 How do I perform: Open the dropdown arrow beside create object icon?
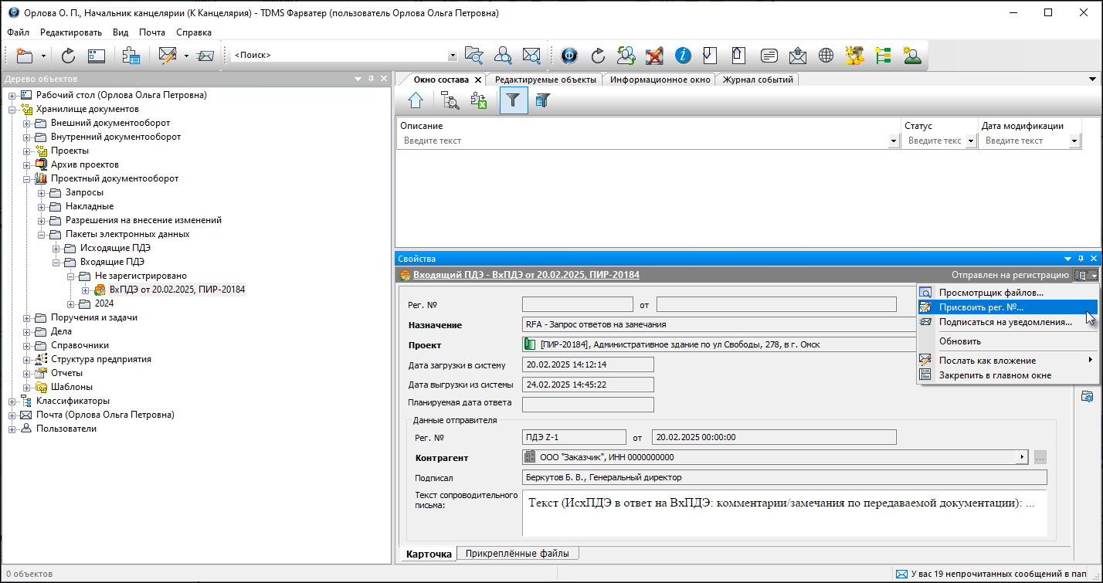point(43,56)
